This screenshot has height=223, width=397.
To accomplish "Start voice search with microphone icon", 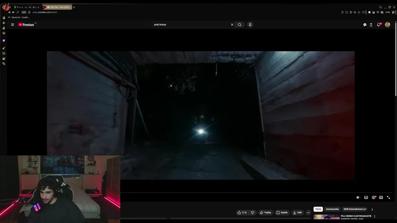I will [x=250, y=24].
